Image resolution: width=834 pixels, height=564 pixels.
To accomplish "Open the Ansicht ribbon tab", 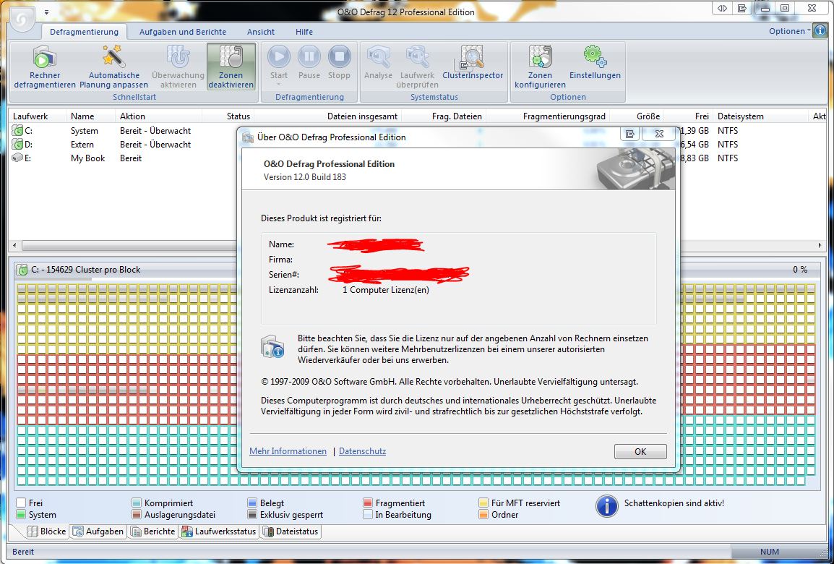I will [x=261, y=32].
